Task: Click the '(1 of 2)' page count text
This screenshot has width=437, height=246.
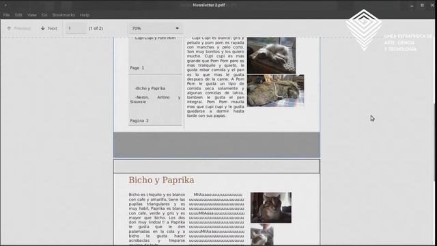Action: click(96, 28)
